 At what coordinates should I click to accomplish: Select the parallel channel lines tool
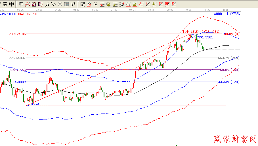(x=73, y=4)
